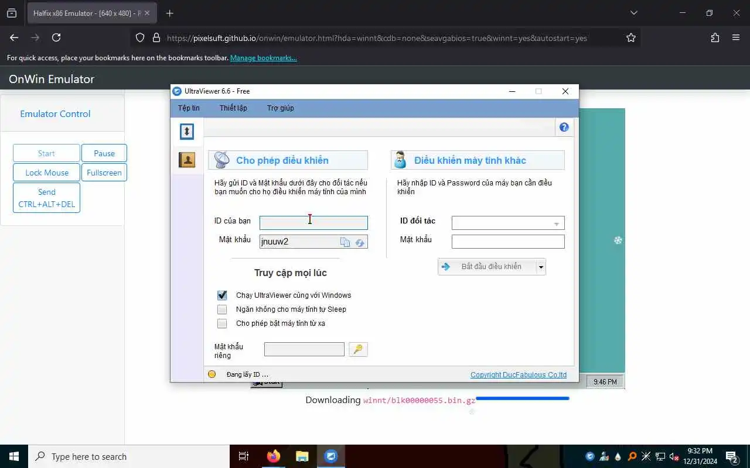Pause the emulator

coord(104,153)
